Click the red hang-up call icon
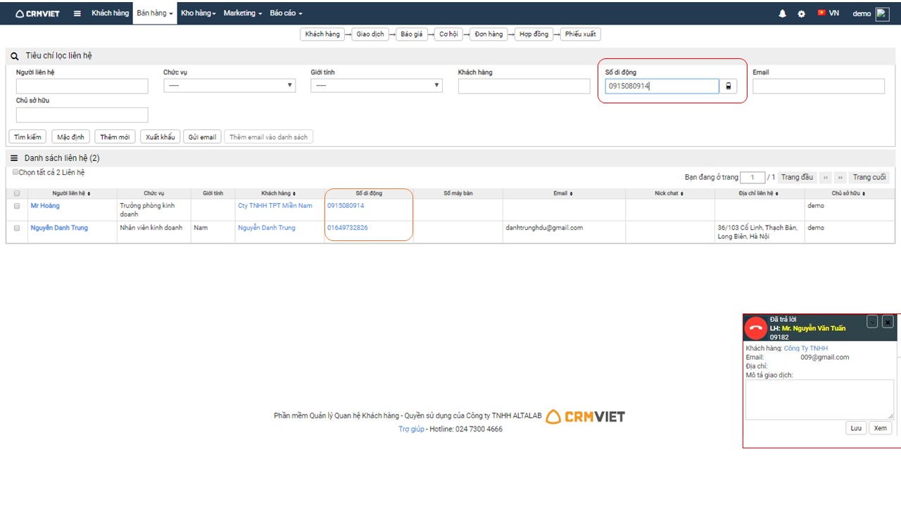Viewport: 901px width, 506px height. pyautogui.click(x=756, y=327)
